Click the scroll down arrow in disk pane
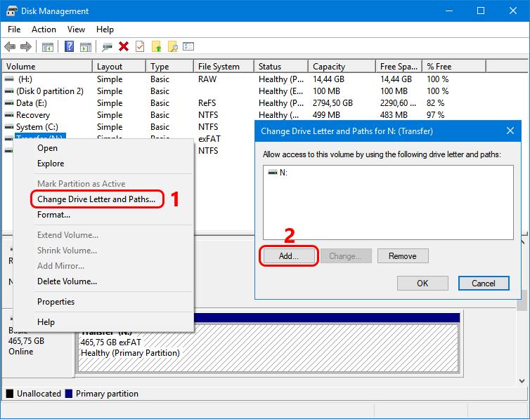Image resolution: width=530 pixels, height=419 pixels. pos(522,381)
